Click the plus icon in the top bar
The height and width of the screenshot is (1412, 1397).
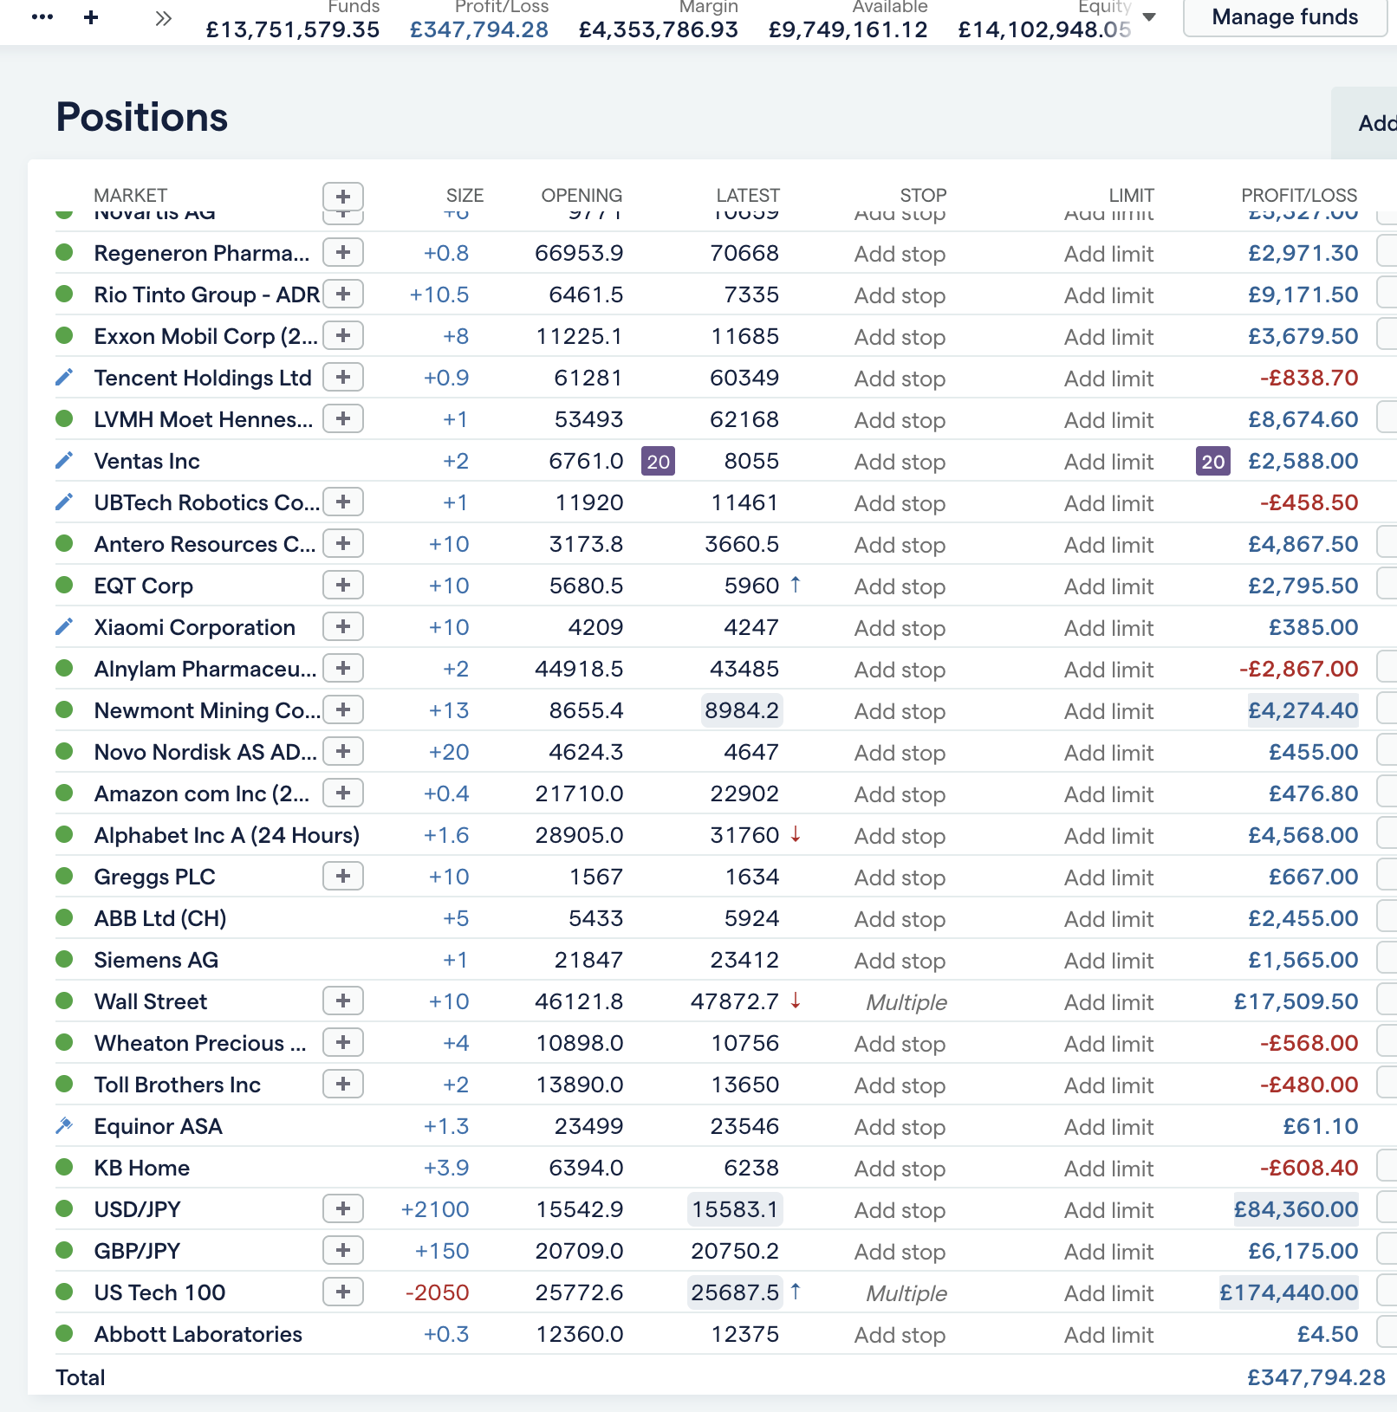pyautogui.click(x=91, y=17)
